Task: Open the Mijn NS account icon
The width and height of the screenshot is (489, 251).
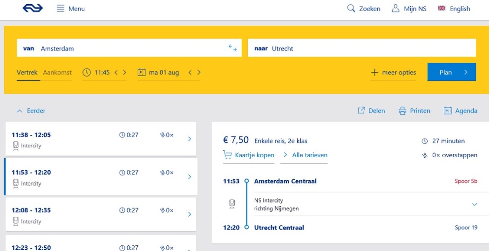Action: (x=395, y=8)
